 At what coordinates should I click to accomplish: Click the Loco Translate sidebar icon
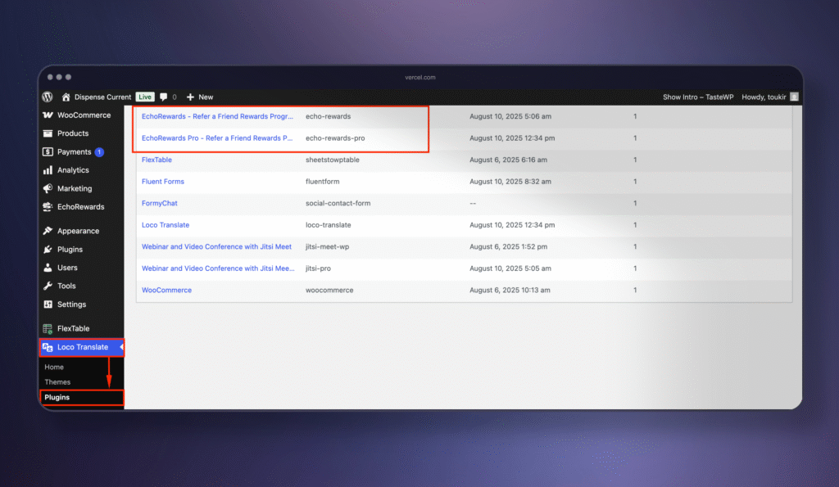click(48, 347)
